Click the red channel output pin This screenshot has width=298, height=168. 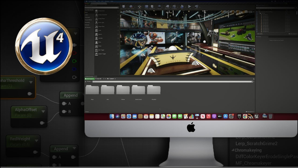(74, 53)
